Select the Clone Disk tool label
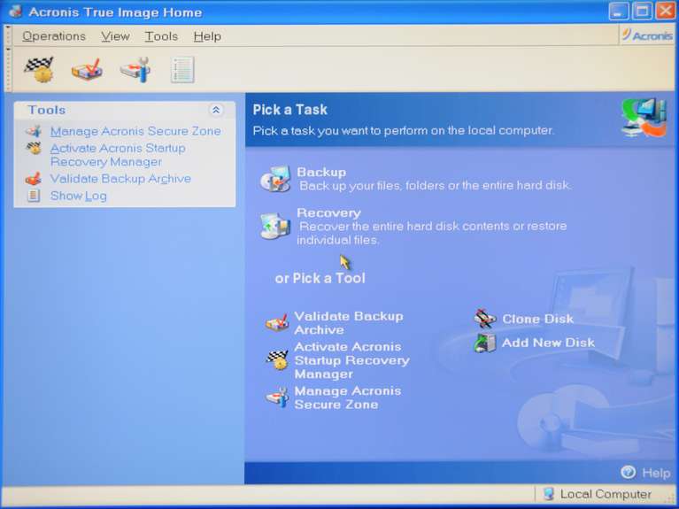This screenshot has height=509, width=679. (538, 319)
